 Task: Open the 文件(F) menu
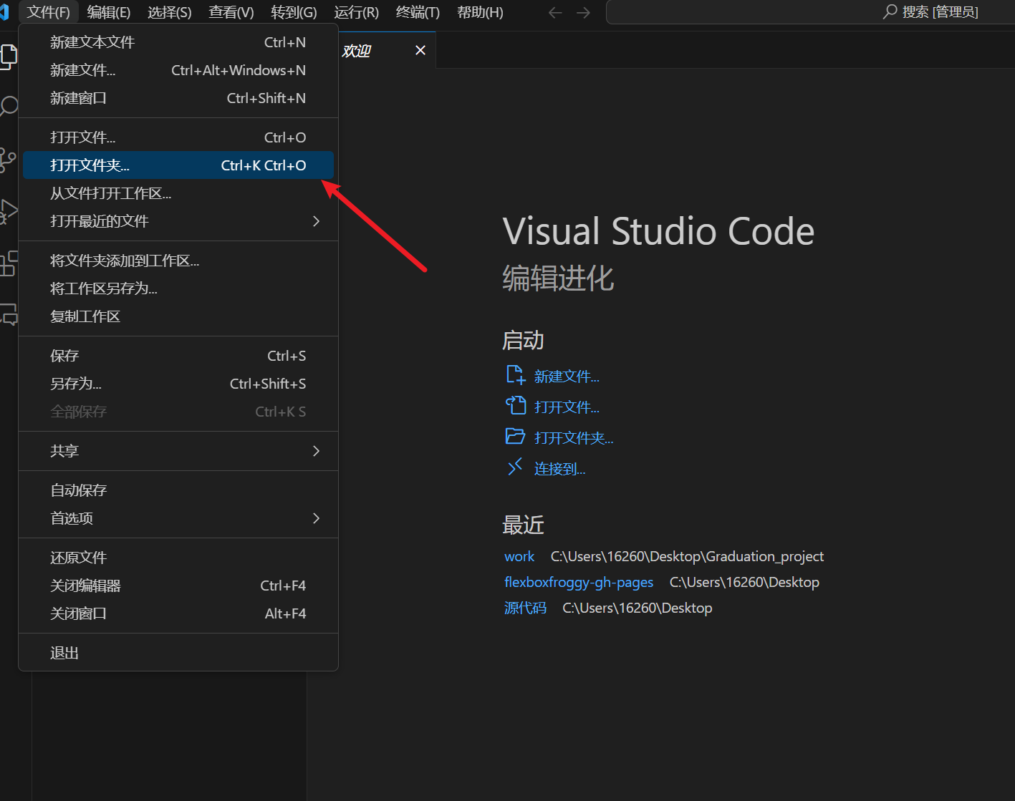pyautogui.click(x=49, y=12)
